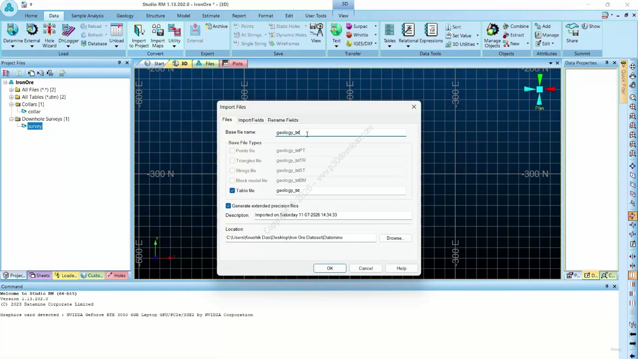
Task: Open the Expressions data tool
Action: (x=431, y=33)
